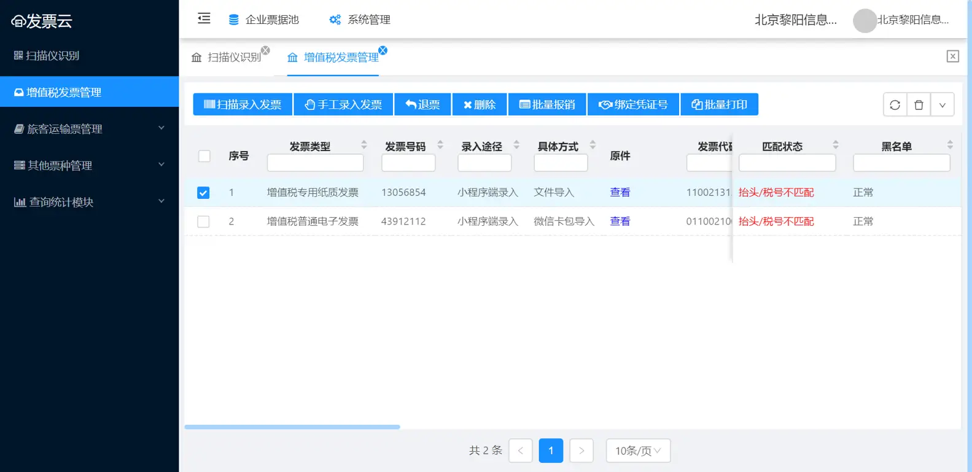
Task: Close the 扫描仪识别 tab
Action: pyautogui.click(x=265, y=50)
